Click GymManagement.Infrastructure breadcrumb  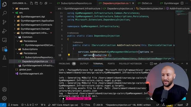tap(82, 9)
